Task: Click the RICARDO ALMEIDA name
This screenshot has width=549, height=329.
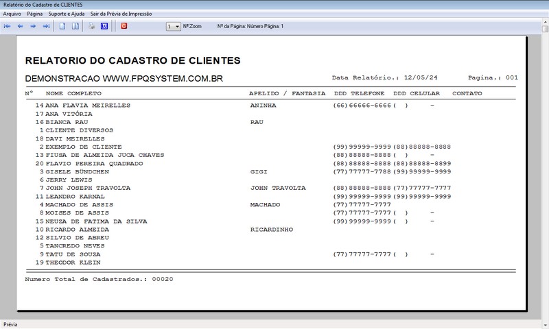Action: (x=77, y=230)
